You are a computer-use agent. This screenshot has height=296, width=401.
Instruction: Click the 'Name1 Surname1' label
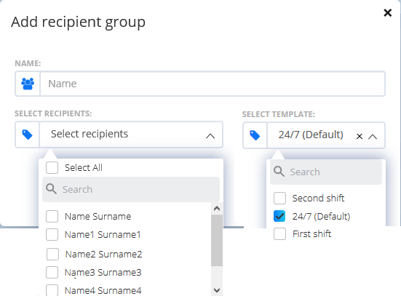[103, 234]
